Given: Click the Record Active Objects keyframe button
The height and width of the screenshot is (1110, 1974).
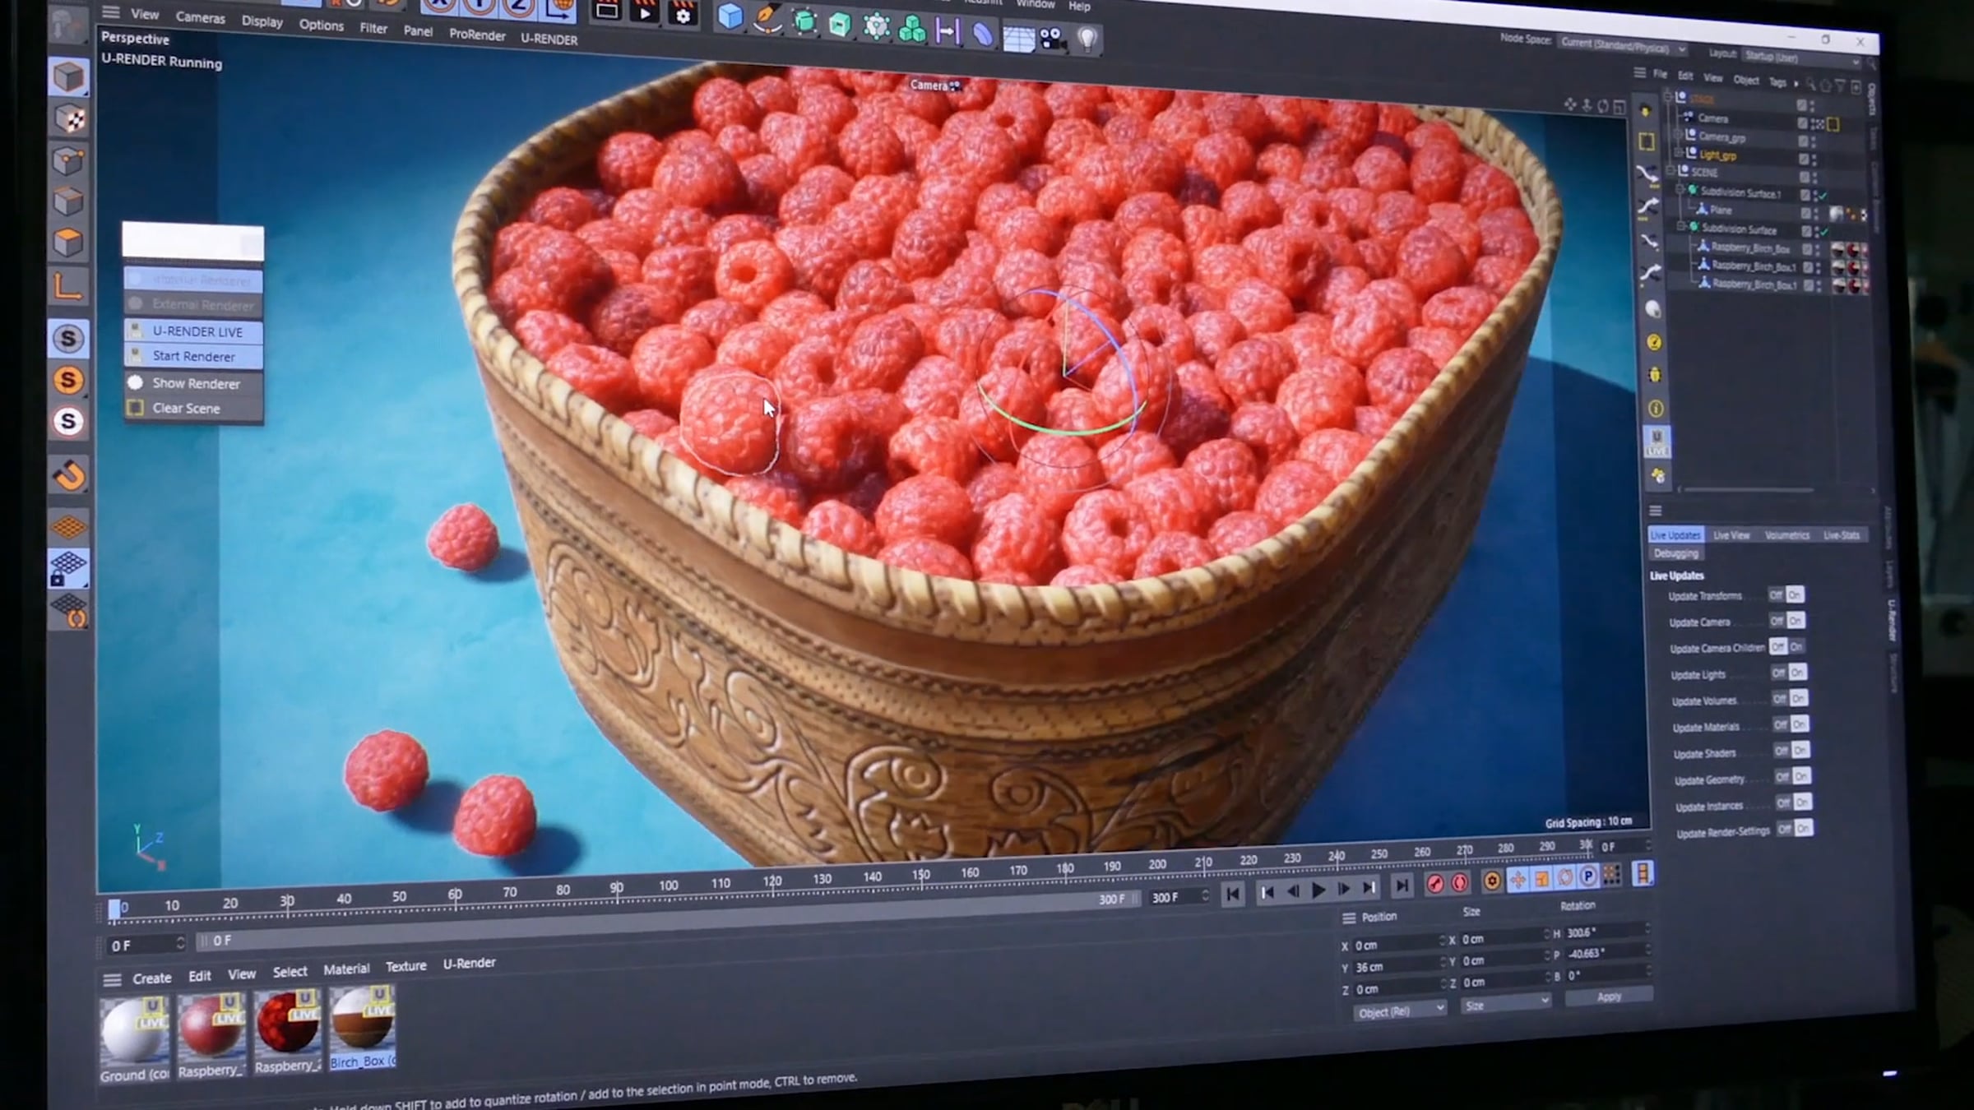Looking at the screenshot, I should pos(1434,883).
